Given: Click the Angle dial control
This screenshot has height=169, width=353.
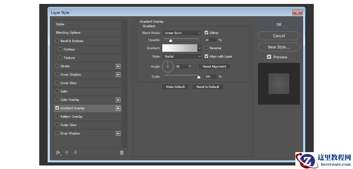Looking at the screenshot, I should [x=168, y=66].
